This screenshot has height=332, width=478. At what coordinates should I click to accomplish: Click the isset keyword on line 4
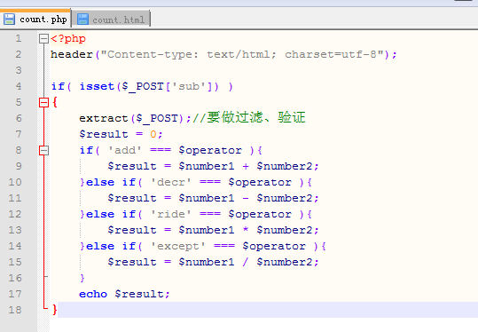pyautogui.click(x=97, y=86)
